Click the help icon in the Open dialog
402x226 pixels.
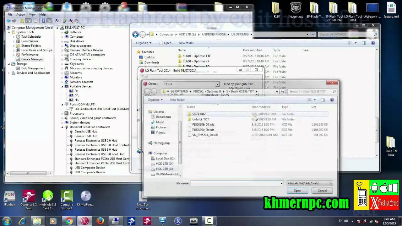pos(332,100)
